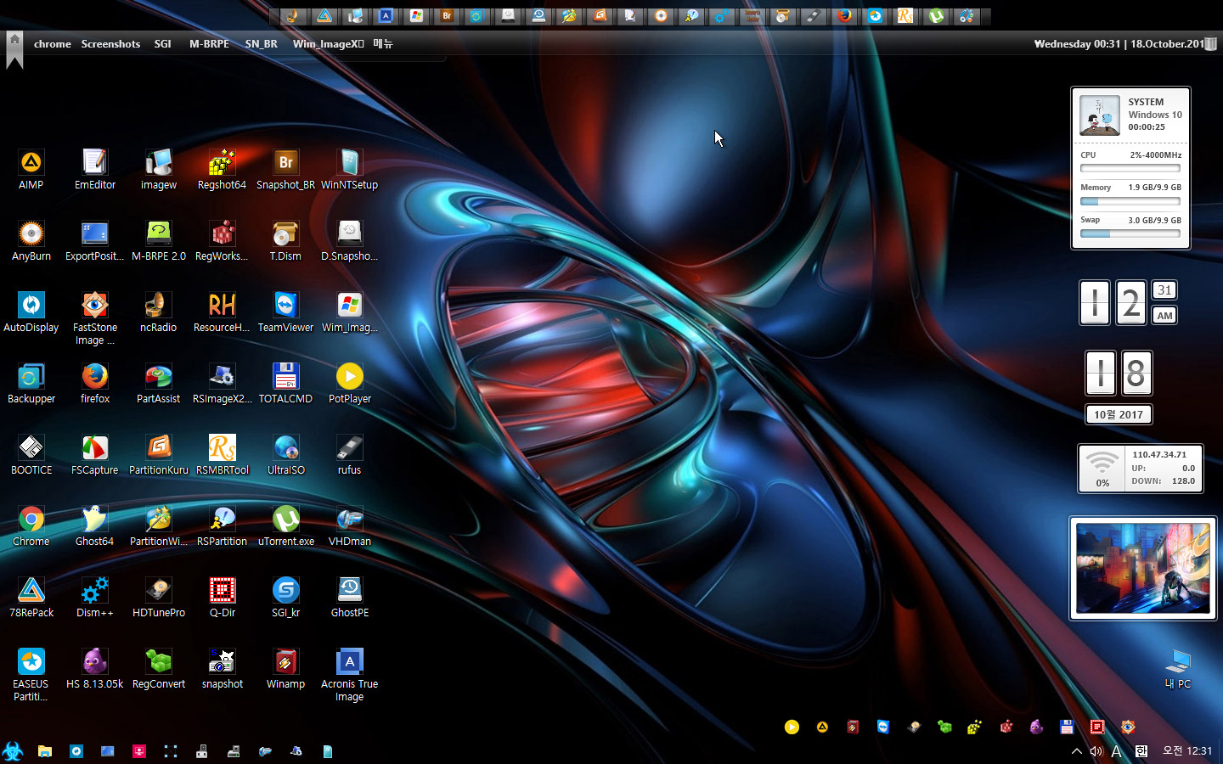Open the taskbar clock showing 오전 12:31

(x=1187, y=751)
